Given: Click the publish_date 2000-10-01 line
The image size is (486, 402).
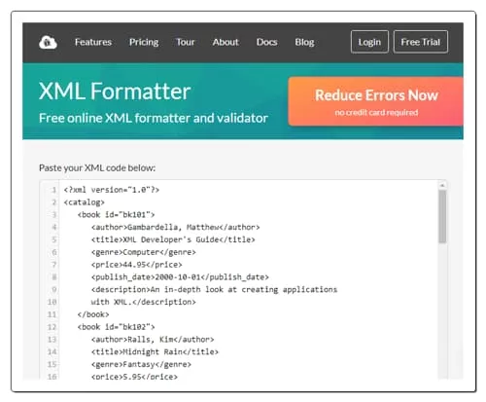Looking at the screenshot, I should tap(180, 277).
